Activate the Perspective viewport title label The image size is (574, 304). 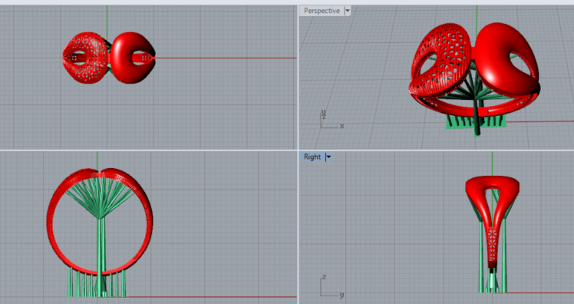[322, 11]
